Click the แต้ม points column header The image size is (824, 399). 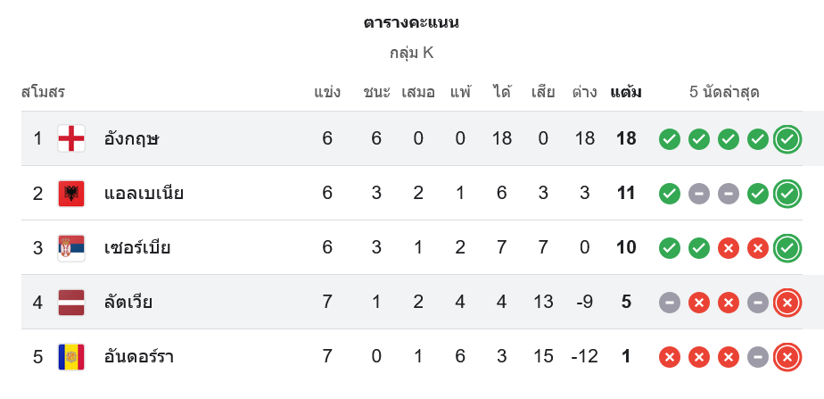click(626, 92)
